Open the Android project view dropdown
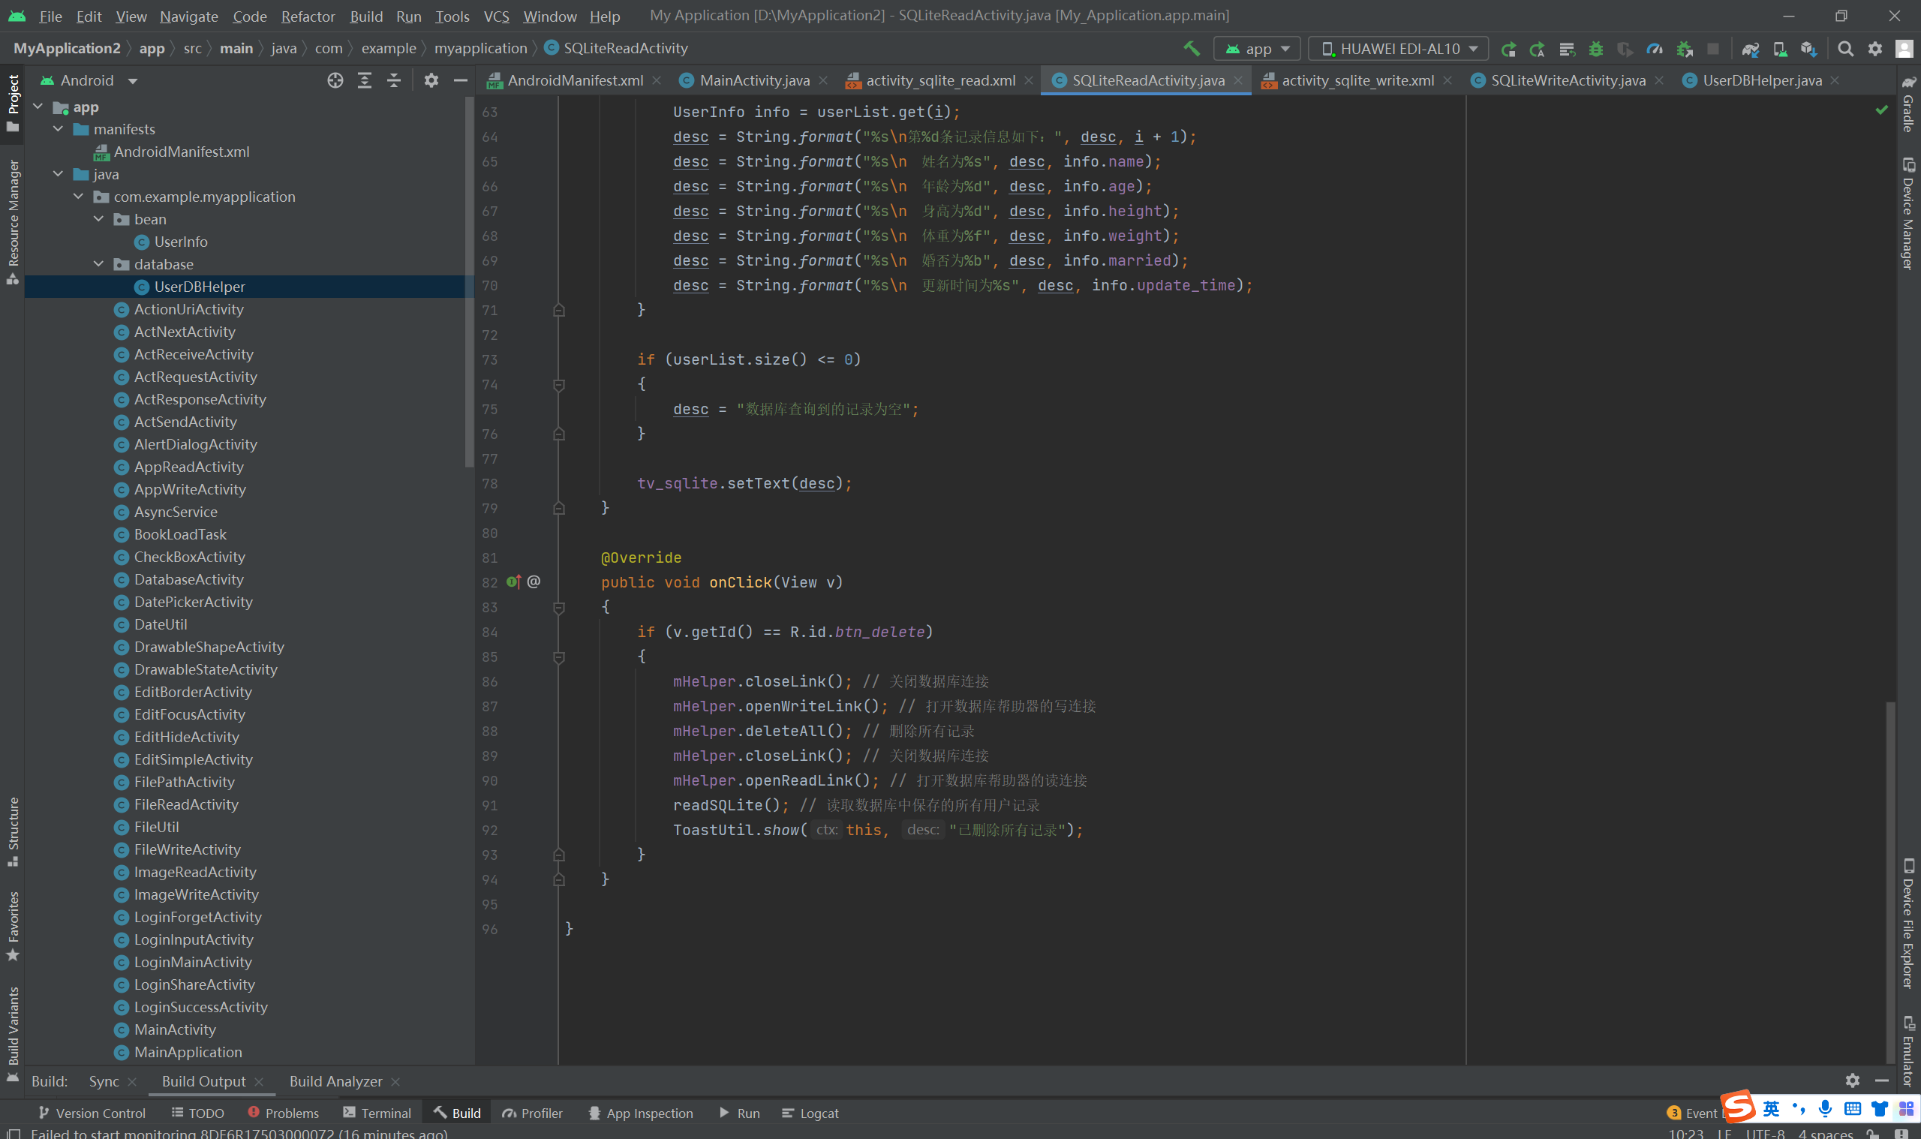This screenshot has width=1921, height=1139. click(89, 80)
